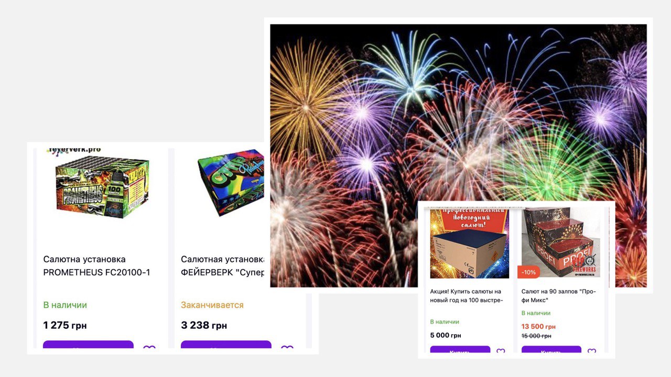Open Салют на 90 залпов Профи Микс link
Viewport: 671px width, 377px height.
click(x=559, y=296)
